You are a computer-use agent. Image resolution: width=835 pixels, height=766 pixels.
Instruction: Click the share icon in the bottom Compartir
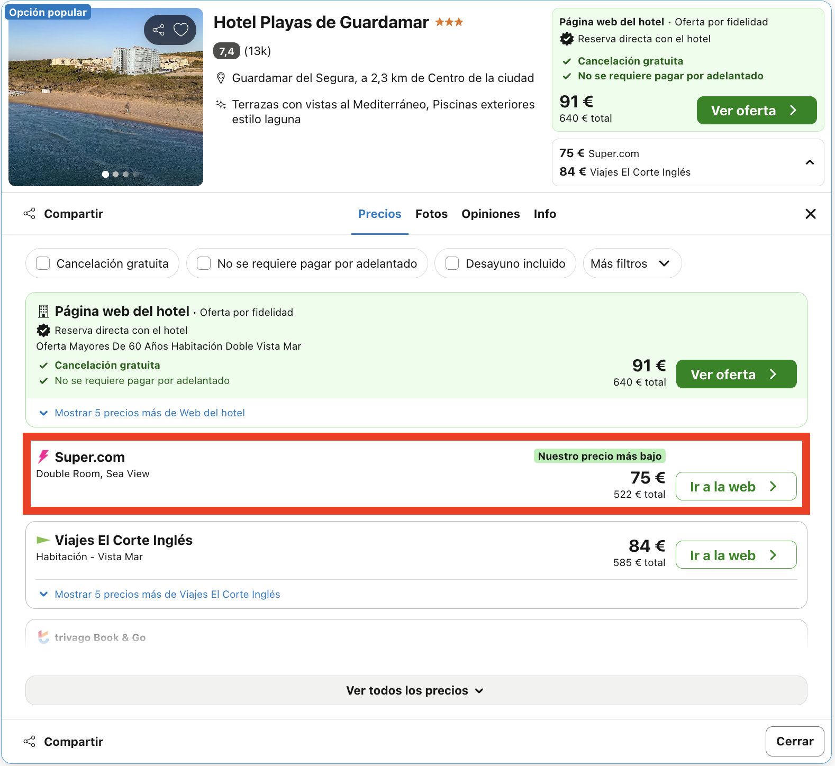[30, 742]
